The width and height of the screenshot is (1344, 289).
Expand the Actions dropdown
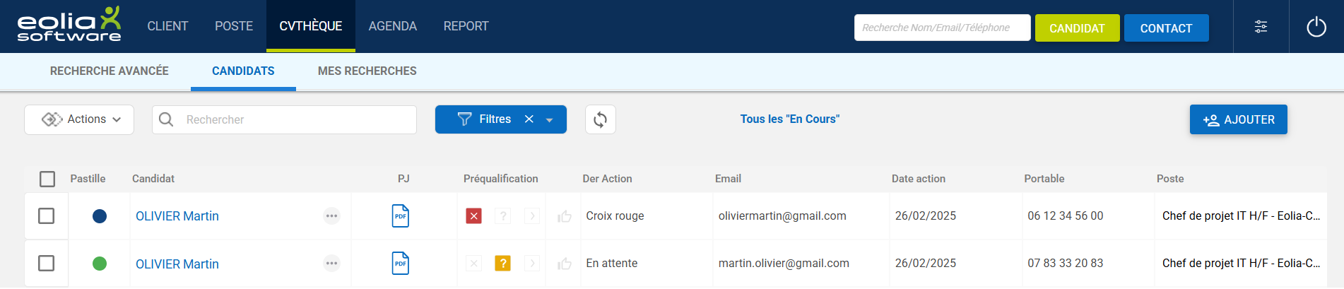pos(79,119)
